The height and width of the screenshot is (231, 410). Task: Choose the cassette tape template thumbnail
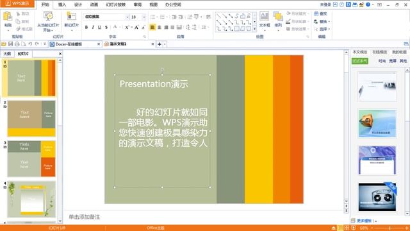pyautogui.click(x=377, y=197)
